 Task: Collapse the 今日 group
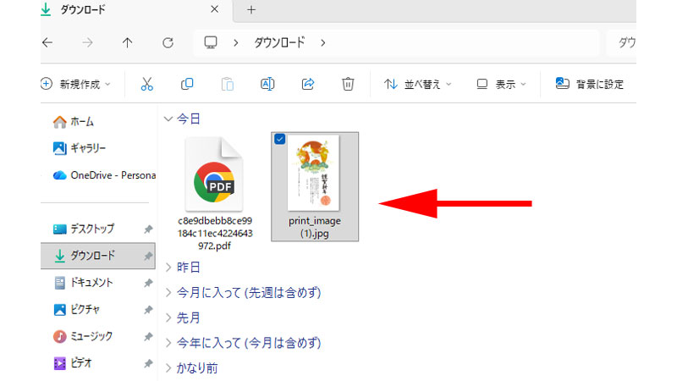pyautogui.click(x=168, y=119)
